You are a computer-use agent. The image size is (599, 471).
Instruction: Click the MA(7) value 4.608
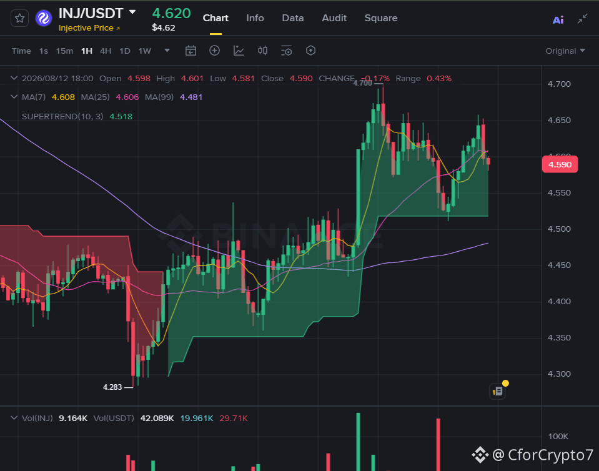(63, 97)
